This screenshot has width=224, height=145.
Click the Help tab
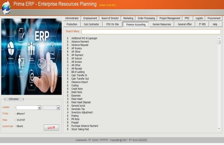click(x=215, y=24)
